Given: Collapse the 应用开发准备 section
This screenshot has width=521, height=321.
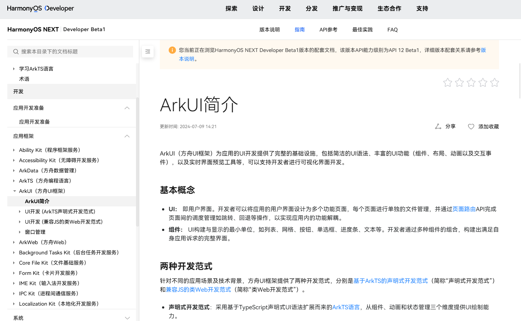Looking at the screenshot, I should [x=127, y=108].
